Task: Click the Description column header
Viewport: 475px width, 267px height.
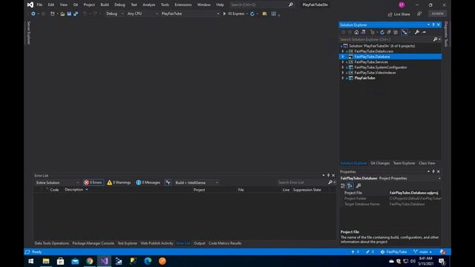Action: 74,190
